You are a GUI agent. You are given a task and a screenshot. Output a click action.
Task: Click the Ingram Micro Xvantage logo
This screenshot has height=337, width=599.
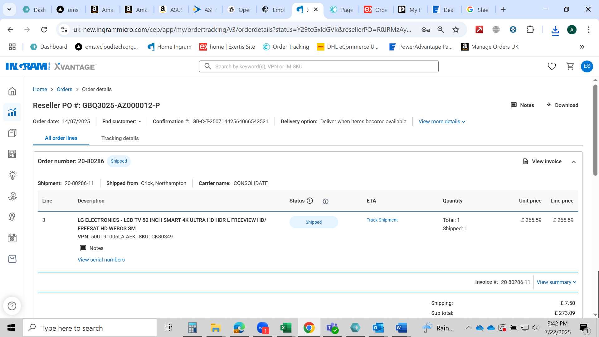51,66
